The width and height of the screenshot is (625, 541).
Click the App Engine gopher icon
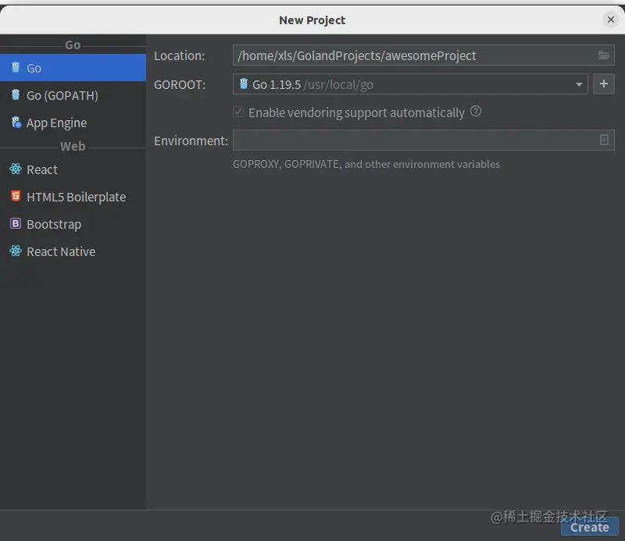(16, 122)
